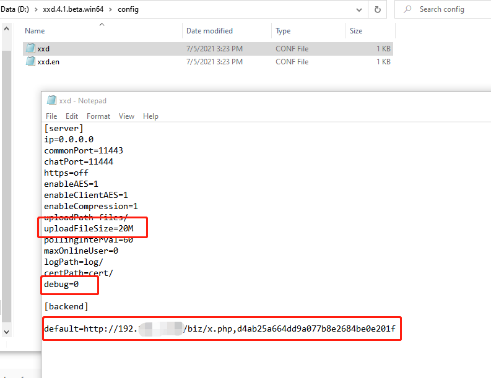Sort files by Type column

(x=283, y=31)
